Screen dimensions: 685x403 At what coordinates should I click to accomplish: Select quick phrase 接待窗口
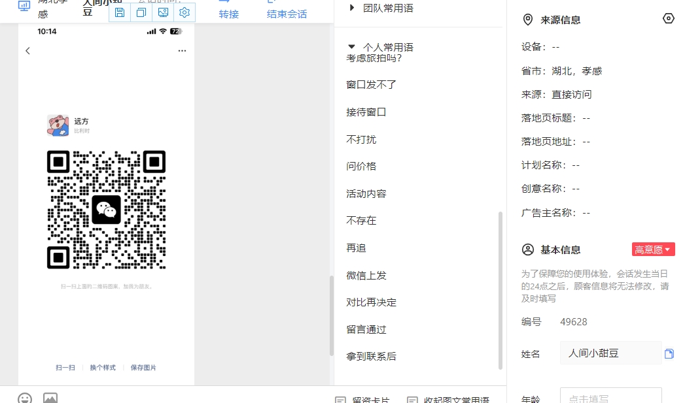(x=366, y=112)
